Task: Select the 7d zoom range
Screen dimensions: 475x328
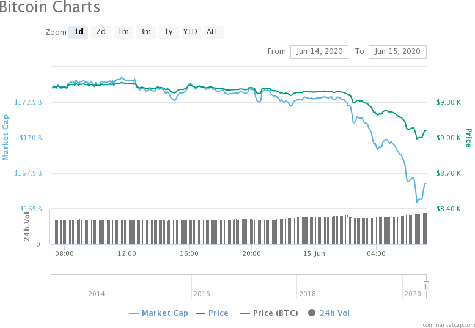Action: coord(101,32)
